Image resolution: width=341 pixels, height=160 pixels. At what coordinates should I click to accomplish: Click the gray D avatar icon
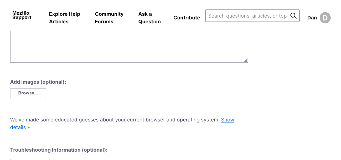point(325,18)
